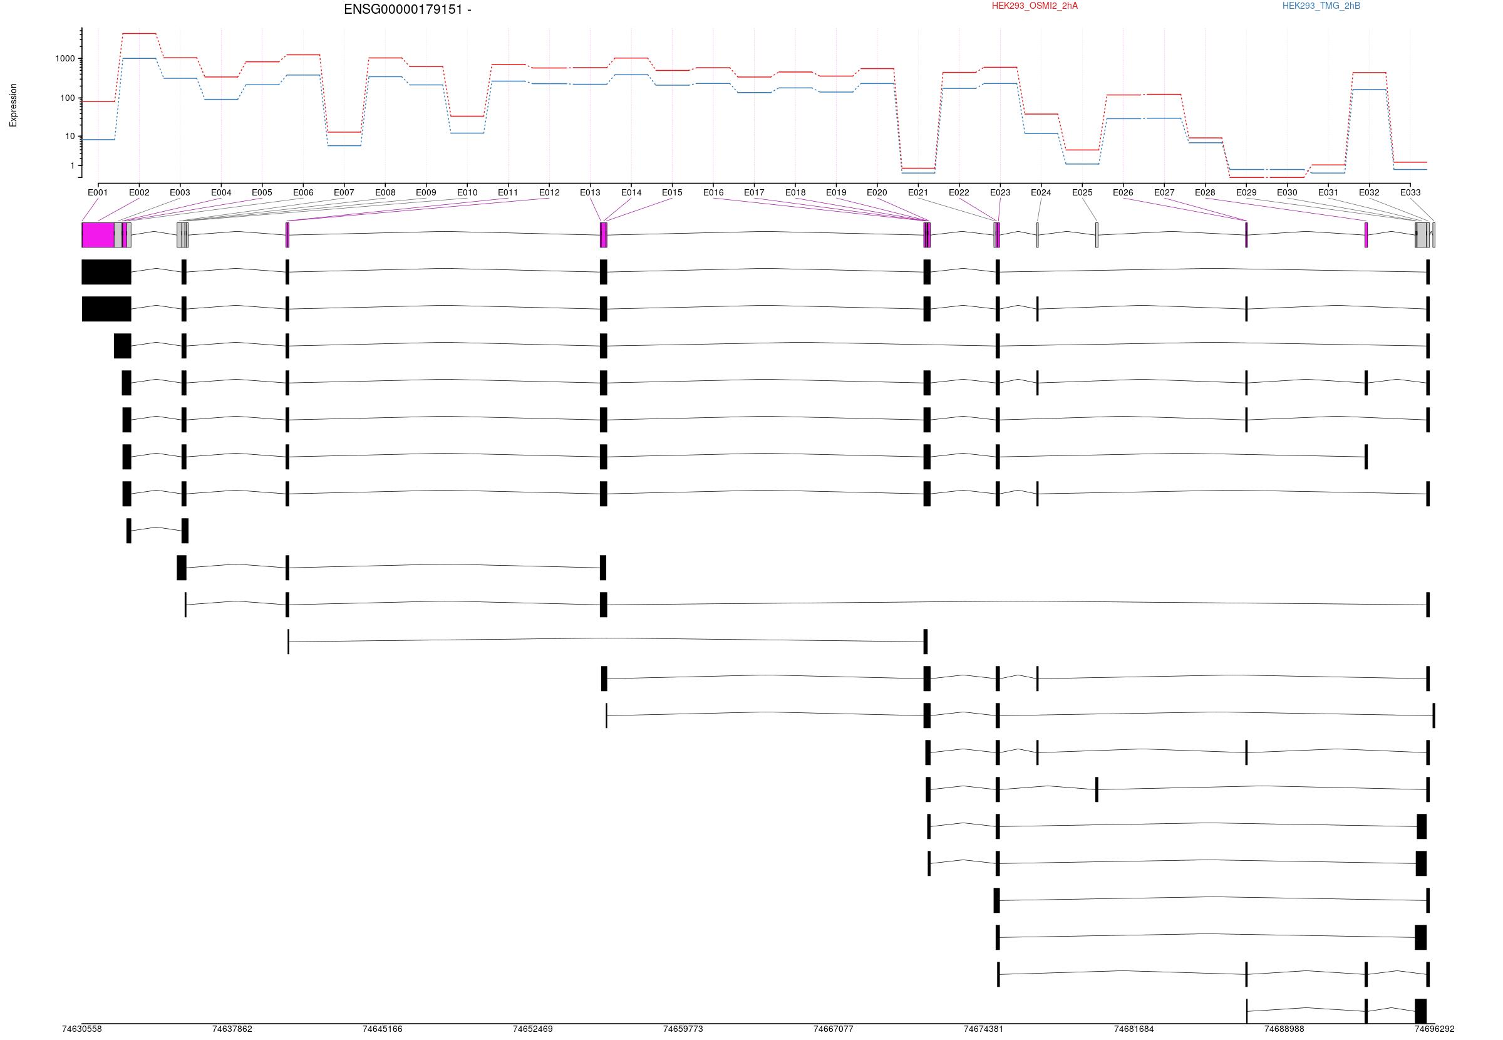Click the genomic coordinate 74688988
Viewport: 1503px width, 1040px height.
tap(1284, 1029)
